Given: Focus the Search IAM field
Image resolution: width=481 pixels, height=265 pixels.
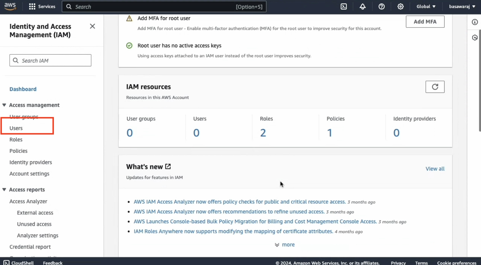Looking at the screenshot, I should 50,60.
